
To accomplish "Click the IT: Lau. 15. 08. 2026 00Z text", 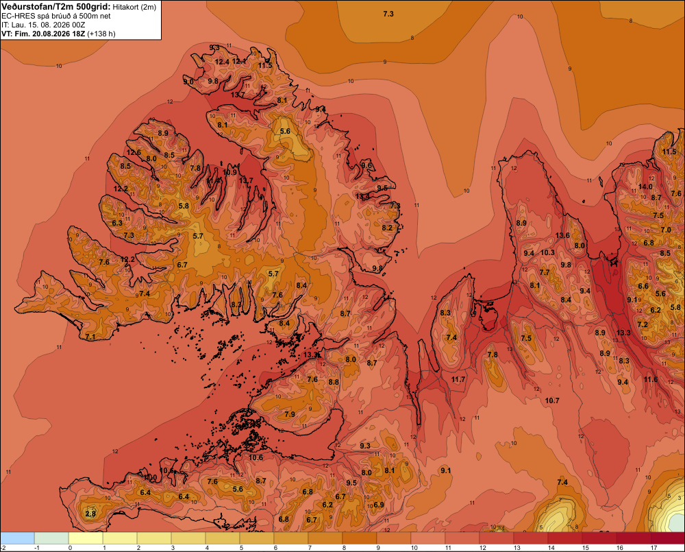I will [x=43, y=25].
